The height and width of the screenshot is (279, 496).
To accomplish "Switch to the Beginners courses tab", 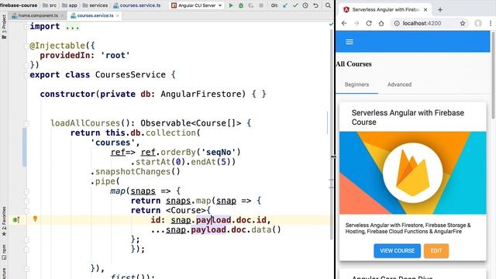I will point(356,84).
